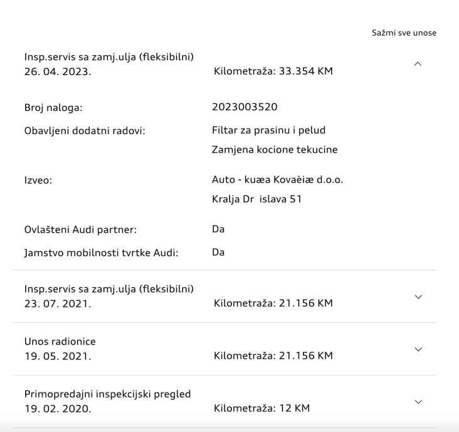Click the 'Auto - kuæa Kovaèiæ d.o.o.' dealer name
Screen dimensions: 459x432
pos(277,180)
